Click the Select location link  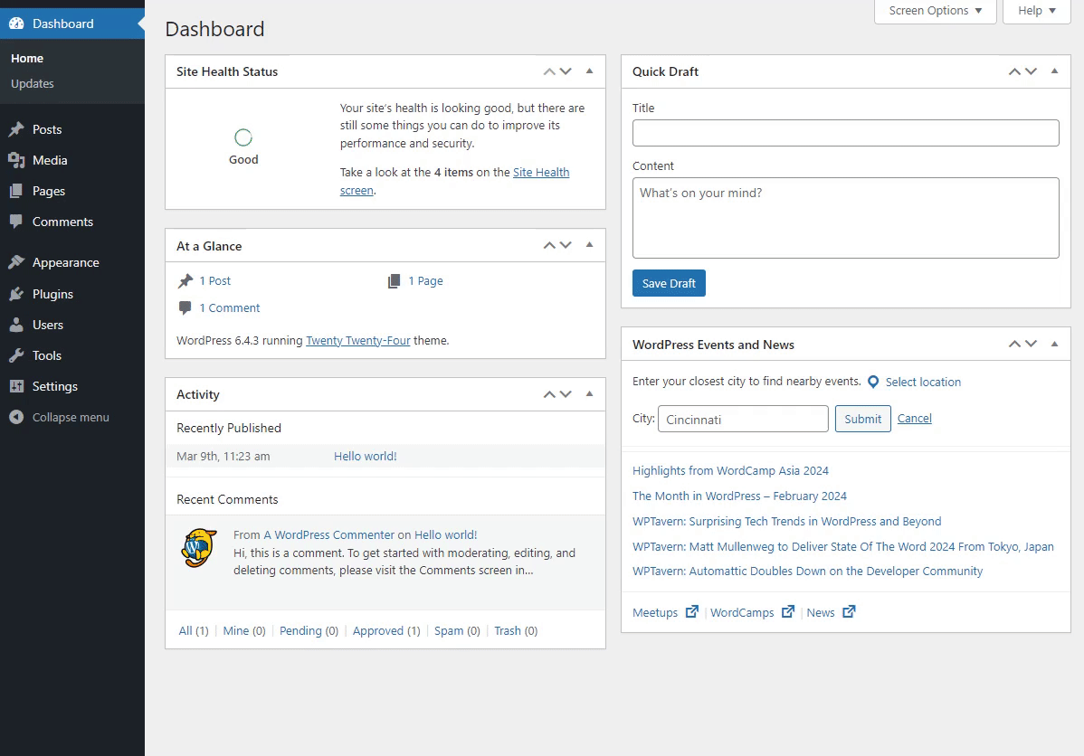point(923,383)
